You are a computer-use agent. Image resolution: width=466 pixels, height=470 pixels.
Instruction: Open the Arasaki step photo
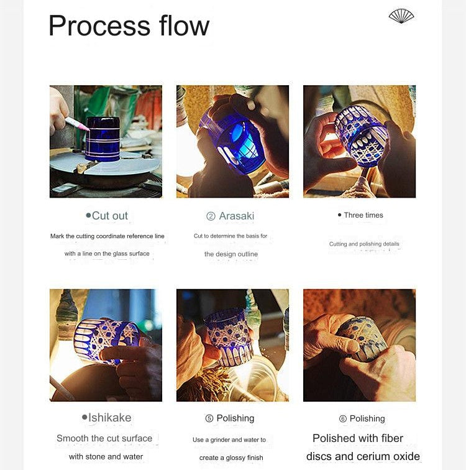(232, 142)
